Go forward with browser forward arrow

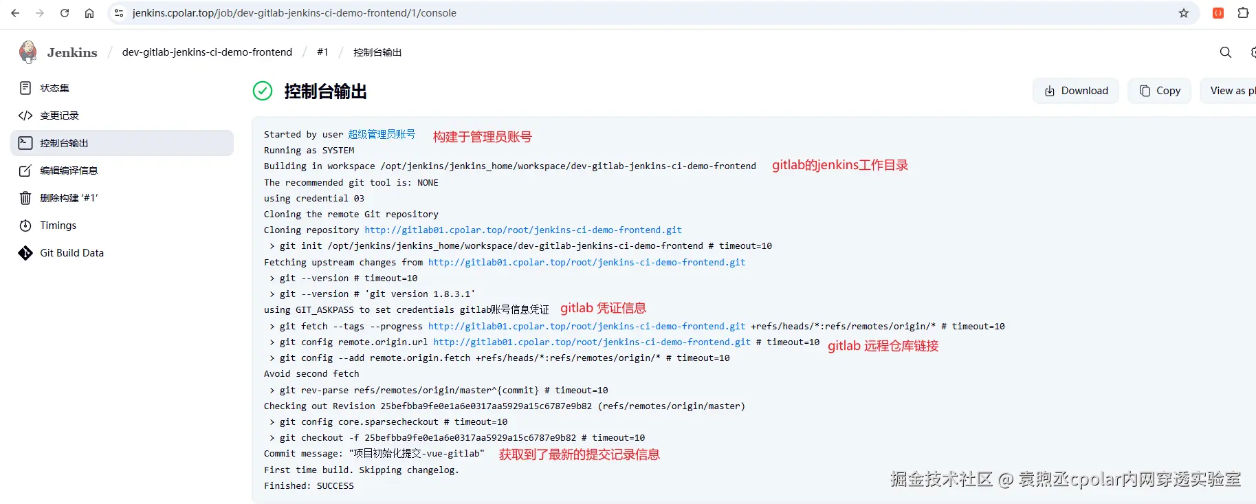pos(40,13)
